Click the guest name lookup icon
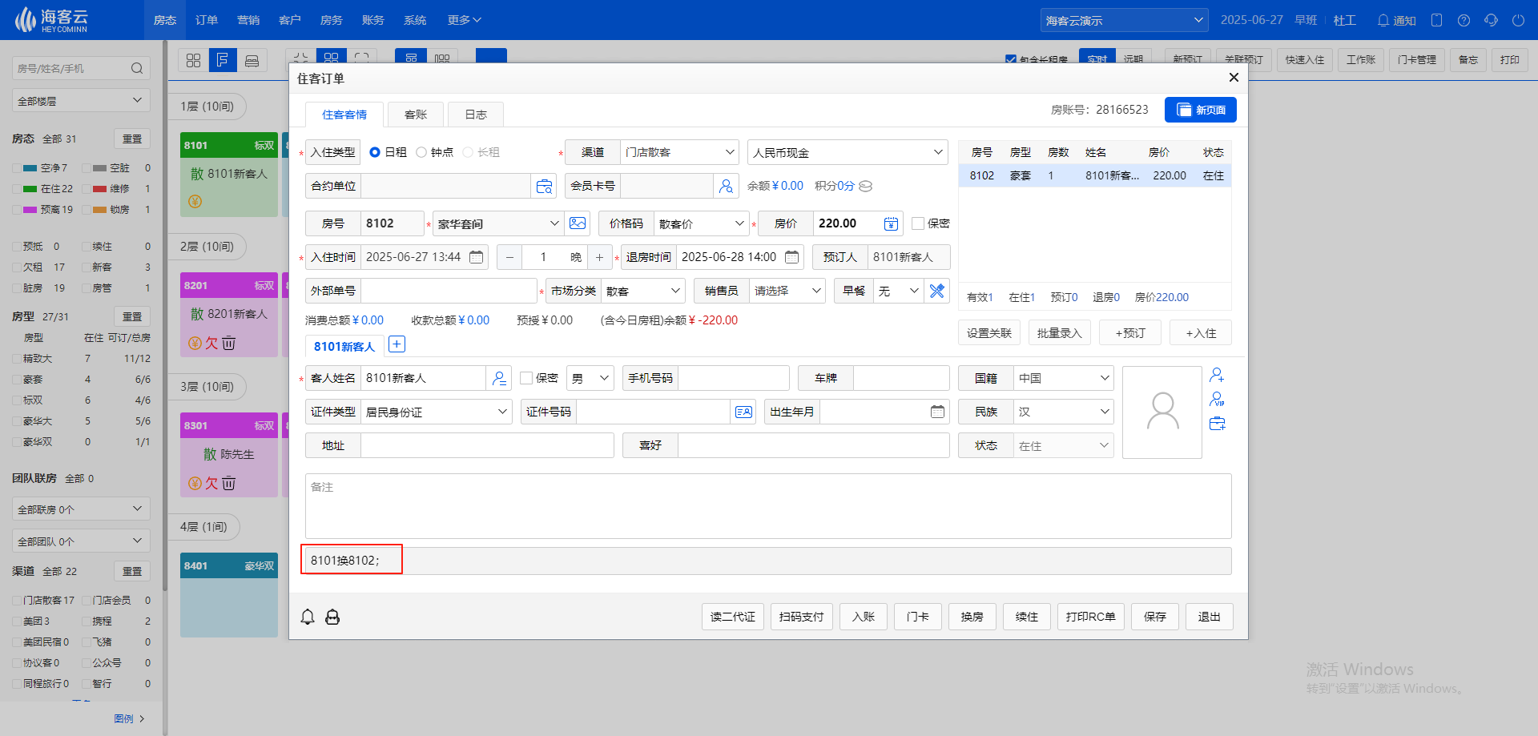The width and height of the screenshot is (1538, 736). click(x=499, y=378)
